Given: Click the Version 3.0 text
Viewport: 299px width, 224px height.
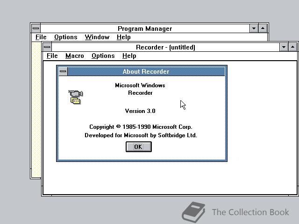Looking at the screenshot, I should tap(140, 111).
